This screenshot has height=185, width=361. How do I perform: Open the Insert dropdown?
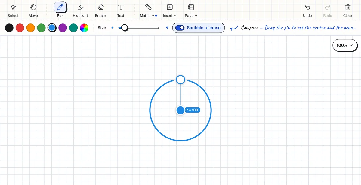coord(170,11)
